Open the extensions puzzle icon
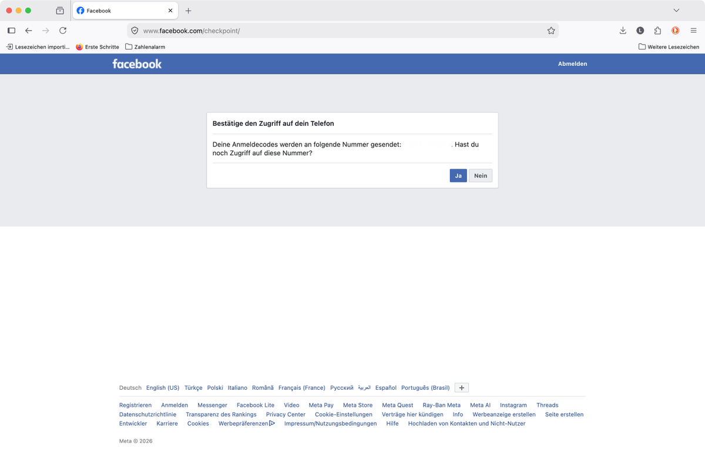 coord(657,31)
